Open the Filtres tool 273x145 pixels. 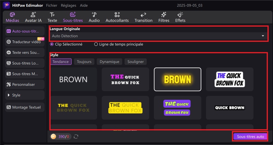click(164, 15)
